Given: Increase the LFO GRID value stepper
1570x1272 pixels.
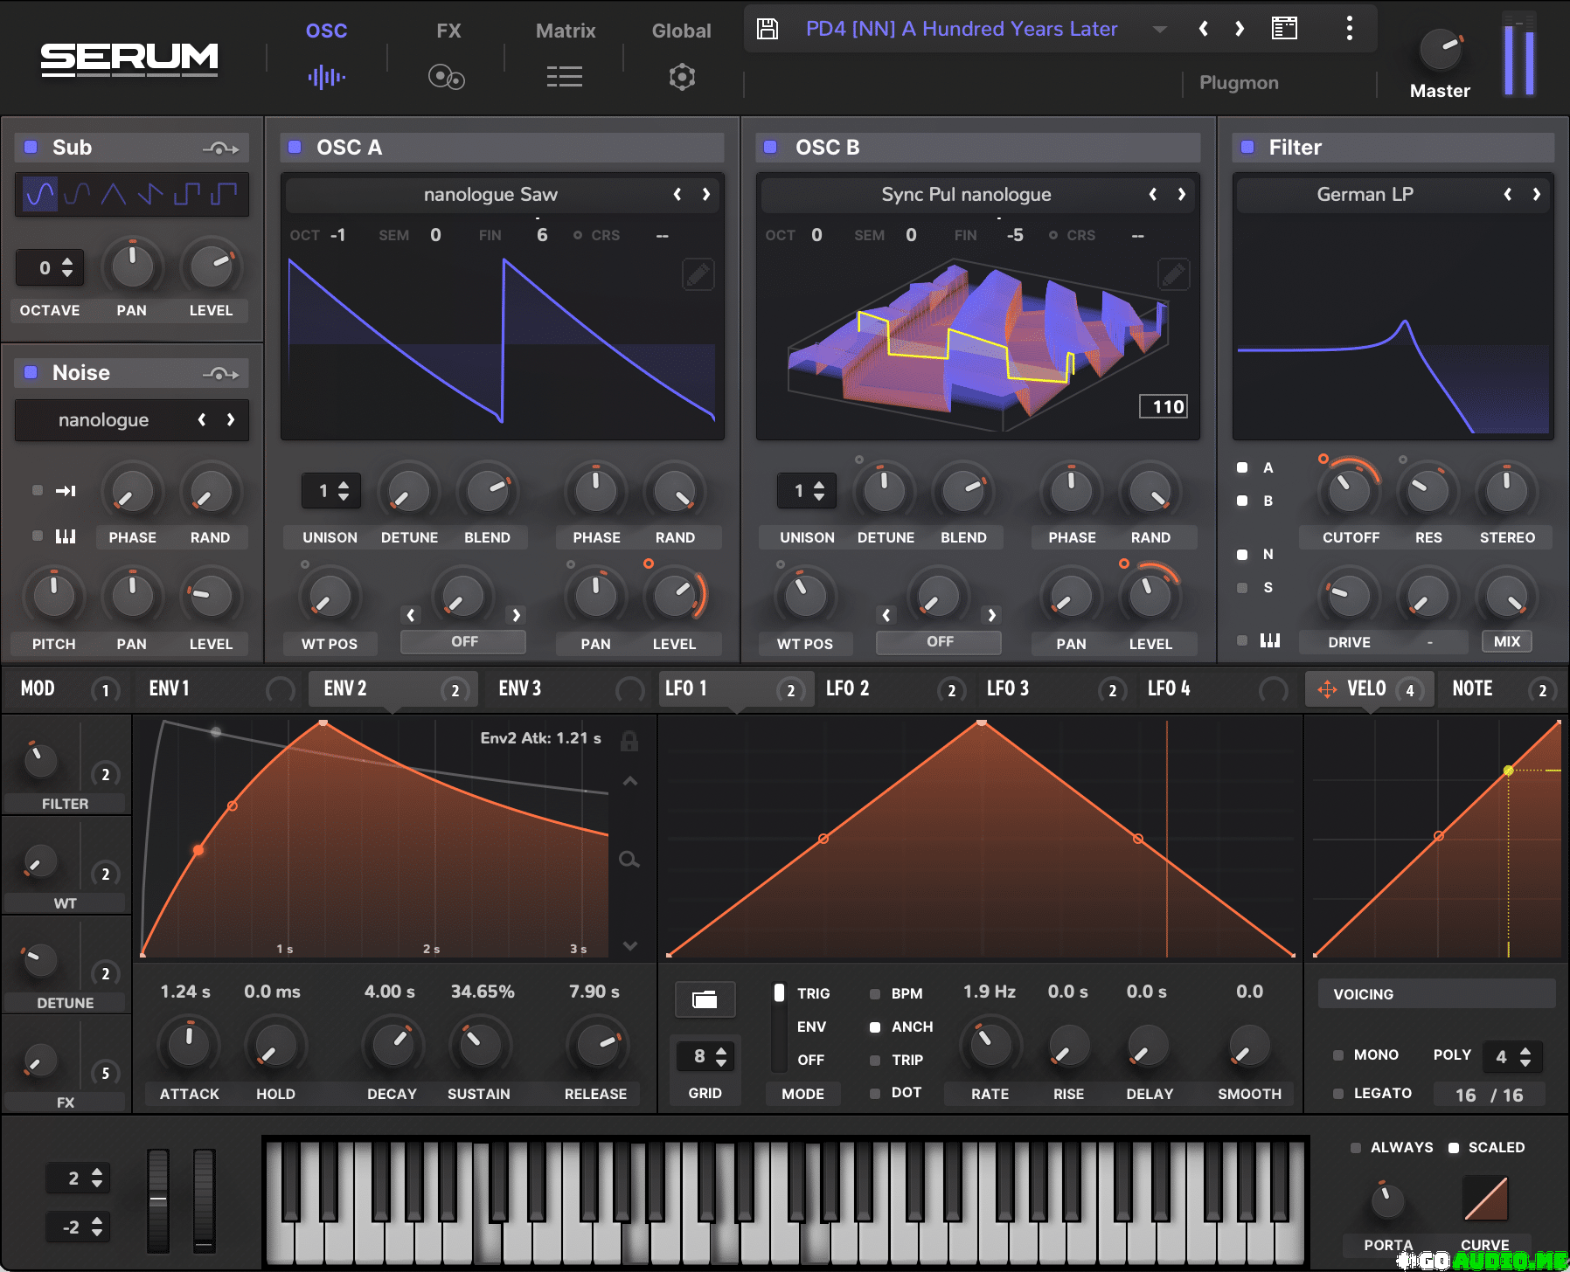Looking at the screenshot, I should point(721,1051).
